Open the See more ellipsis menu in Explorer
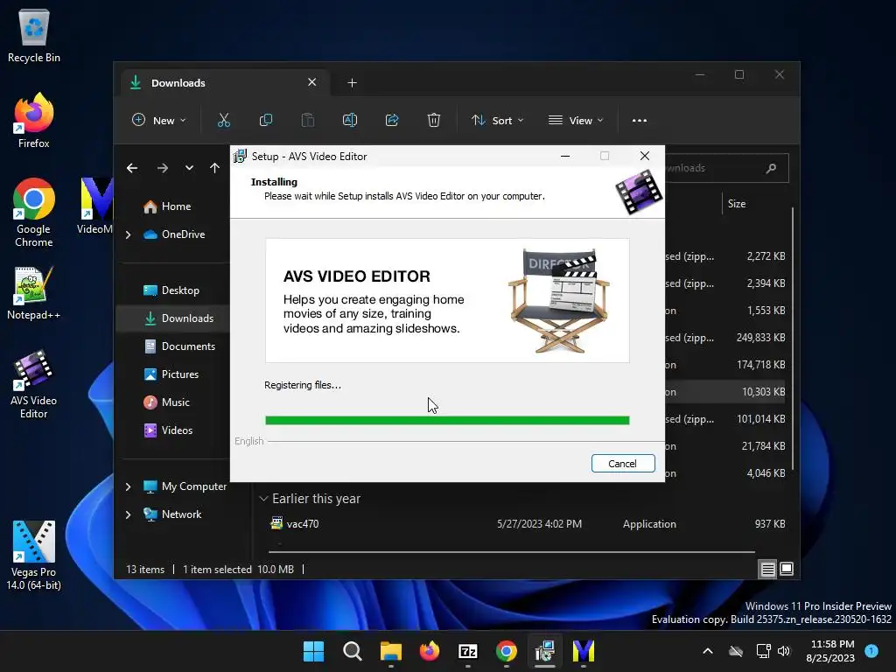The height and width of the screenshot is (672, 896). 640,121
